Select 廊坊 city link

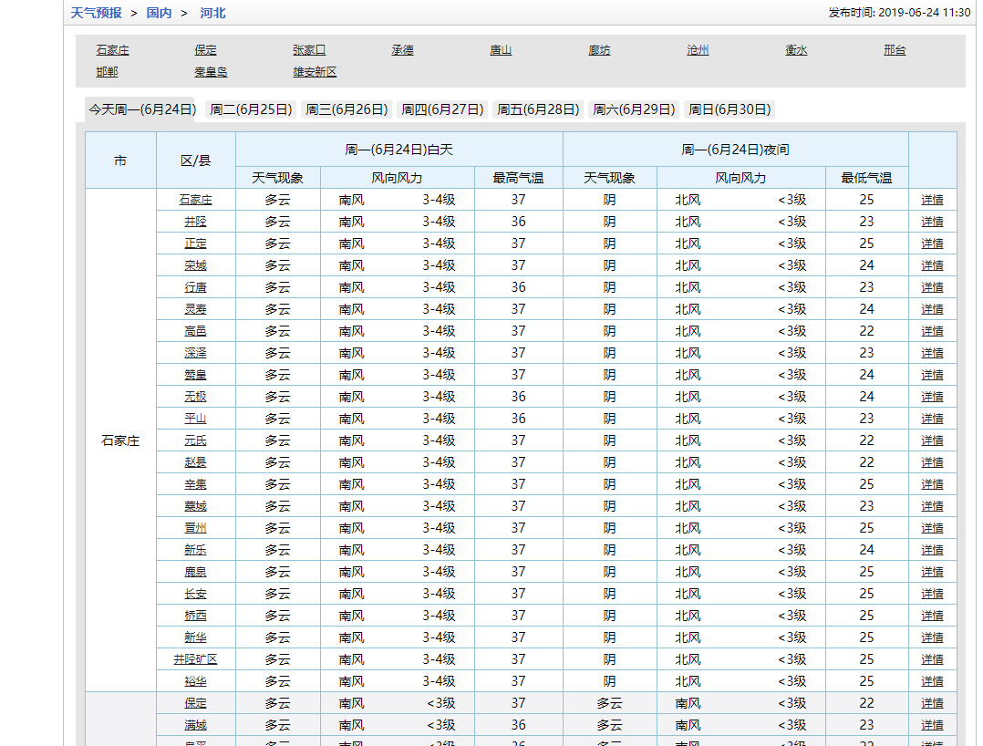[599, 50]
